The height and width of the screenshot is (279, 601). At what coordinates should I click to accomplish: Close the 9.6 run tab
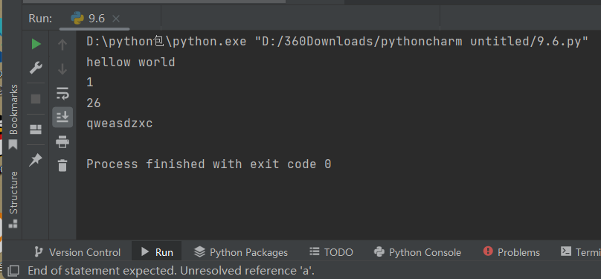[116, 19]
